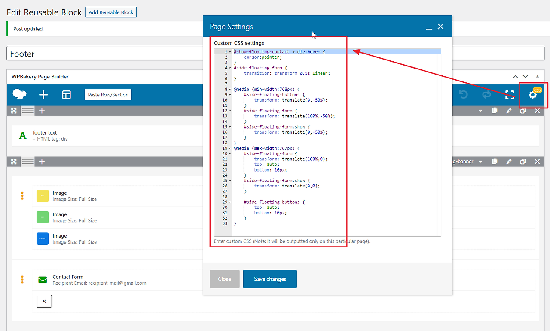Viewport: 550px width, 331px height.
Task: Copy the g-banner row
Action: 495,162
